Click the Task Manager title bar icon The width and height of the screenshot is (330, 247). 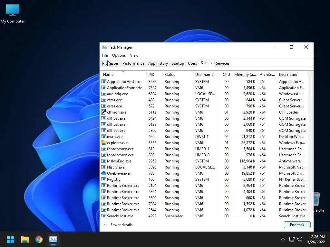pos(105,47)
